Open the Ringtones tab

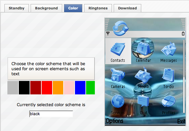tap(98, 8)
